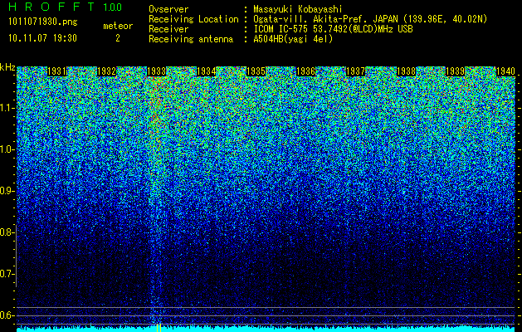The width and height of the screenshot is (522, 332).
Task: Select the filename 1011071930.png
Action: pos(43,22)
